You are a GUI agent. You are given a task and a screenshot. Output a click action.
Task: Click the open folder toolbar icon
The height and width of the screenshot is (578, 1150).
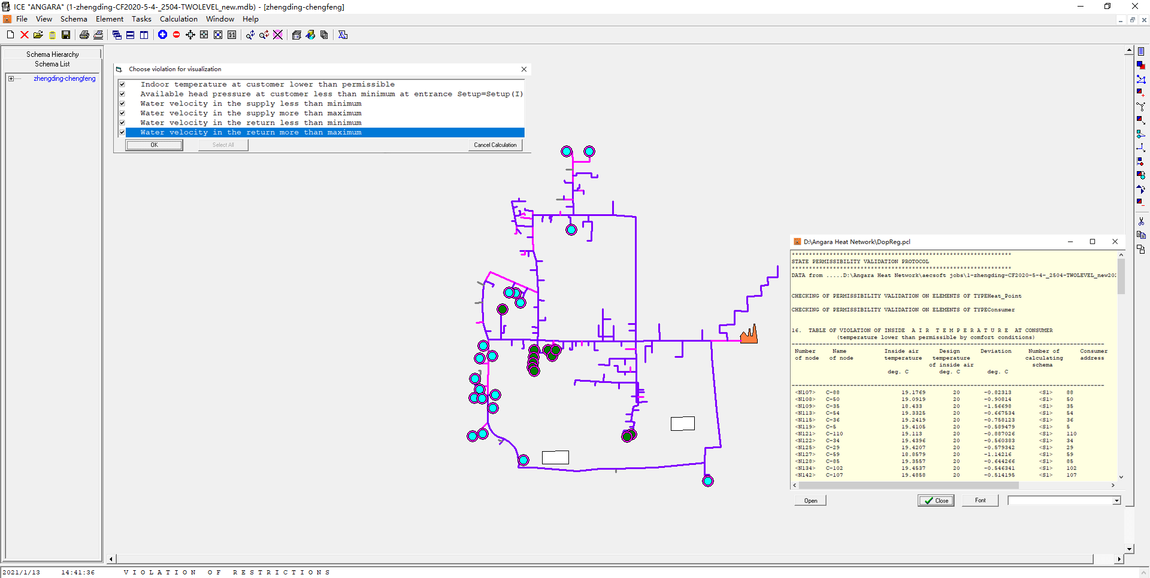(38, 35)
